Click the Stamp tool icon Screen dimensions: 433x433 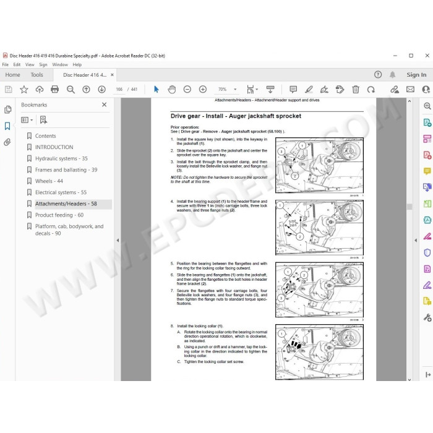340,90
